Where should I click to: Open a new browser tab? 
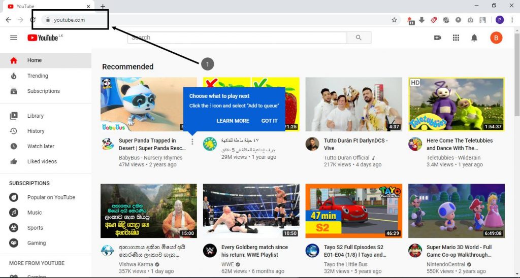[x=103, y=6]
